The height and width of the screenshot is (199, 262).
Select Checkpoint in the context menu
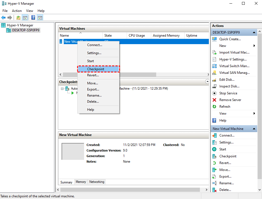pos(96,69)
